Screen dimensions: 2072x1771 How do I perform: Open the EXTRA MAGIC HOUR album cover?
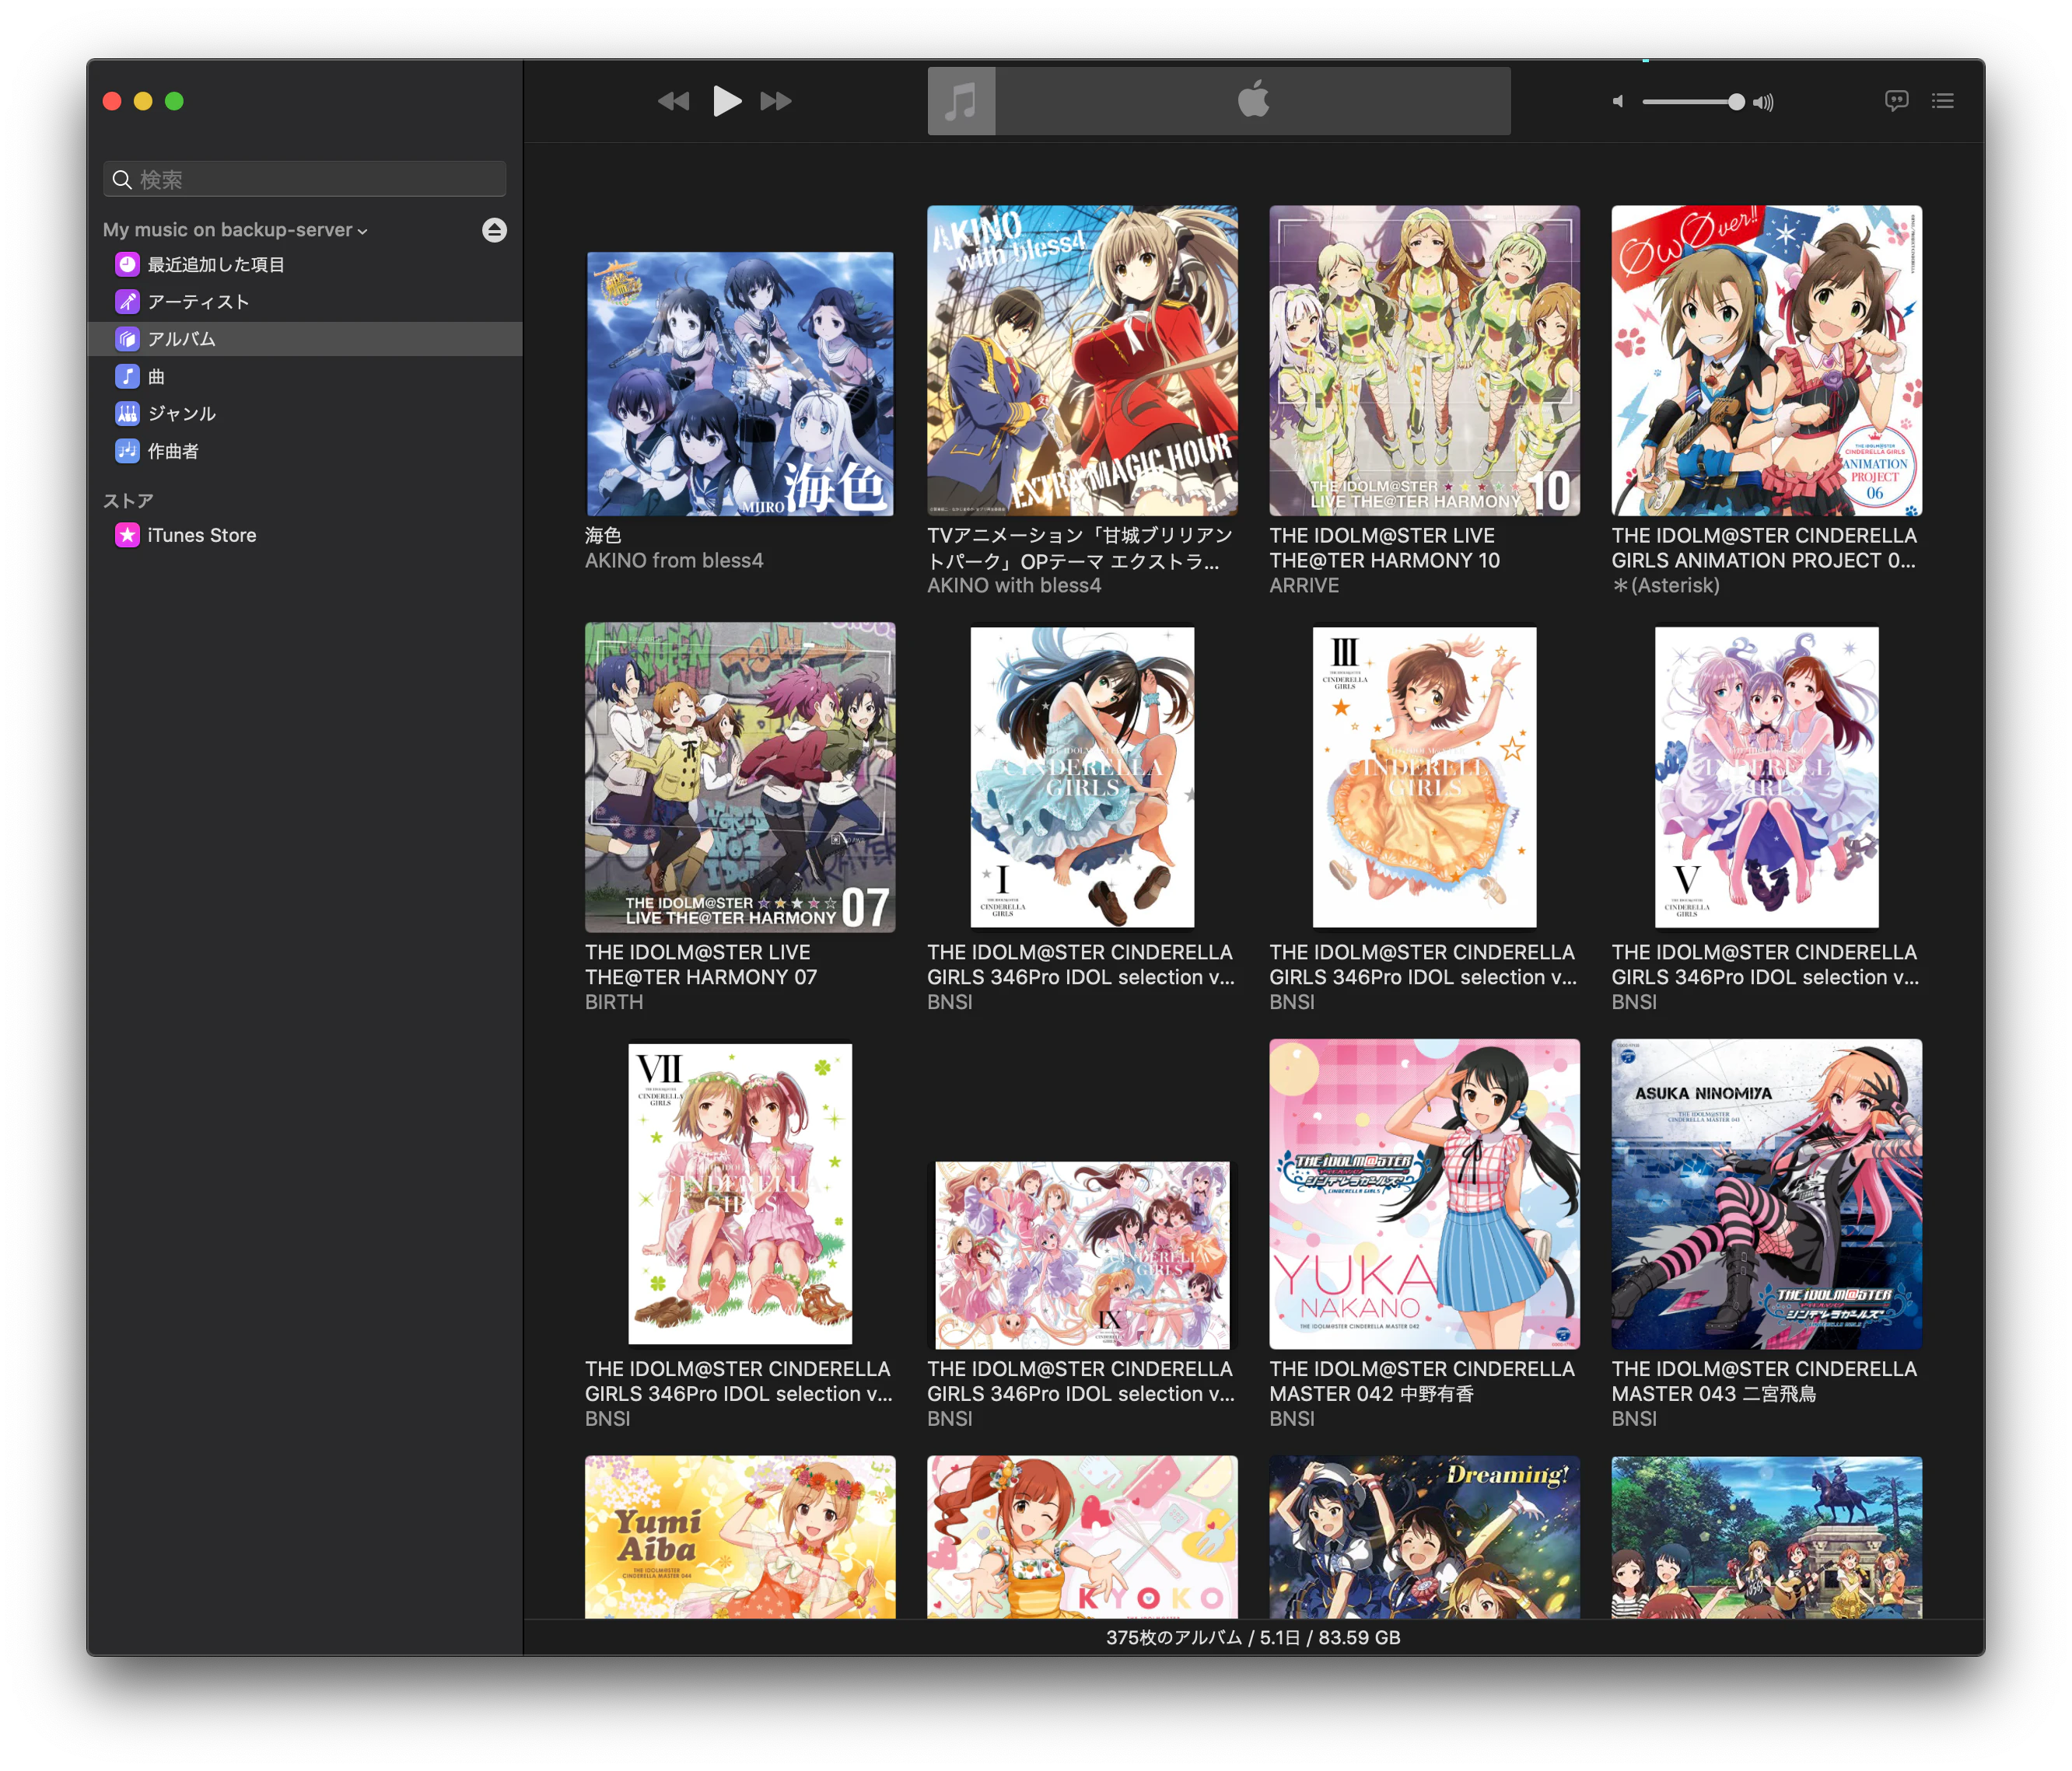point(1082,361)
